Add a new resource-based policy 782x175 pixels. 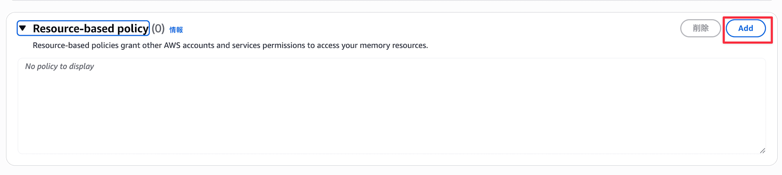(x=745, y=29)
